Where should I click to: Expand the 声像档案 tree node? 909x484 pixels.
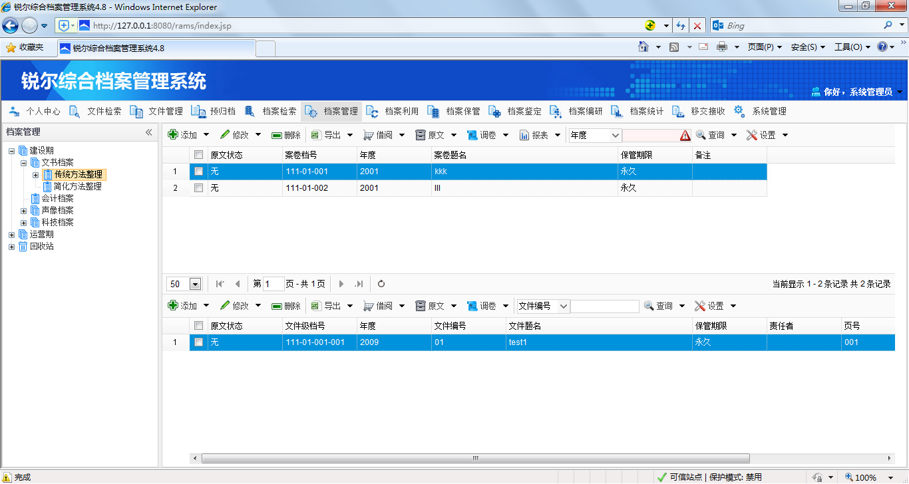click(23, 210)
